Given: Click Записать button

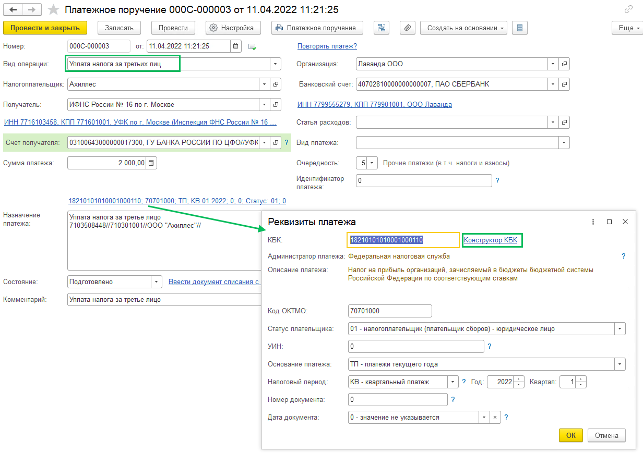Looking at the screenshot, I should click(x=120, y=28).
